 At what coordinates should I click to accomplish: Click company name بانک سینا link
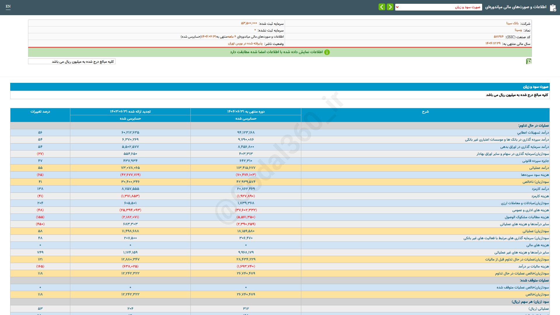click(x=512, y=23)
